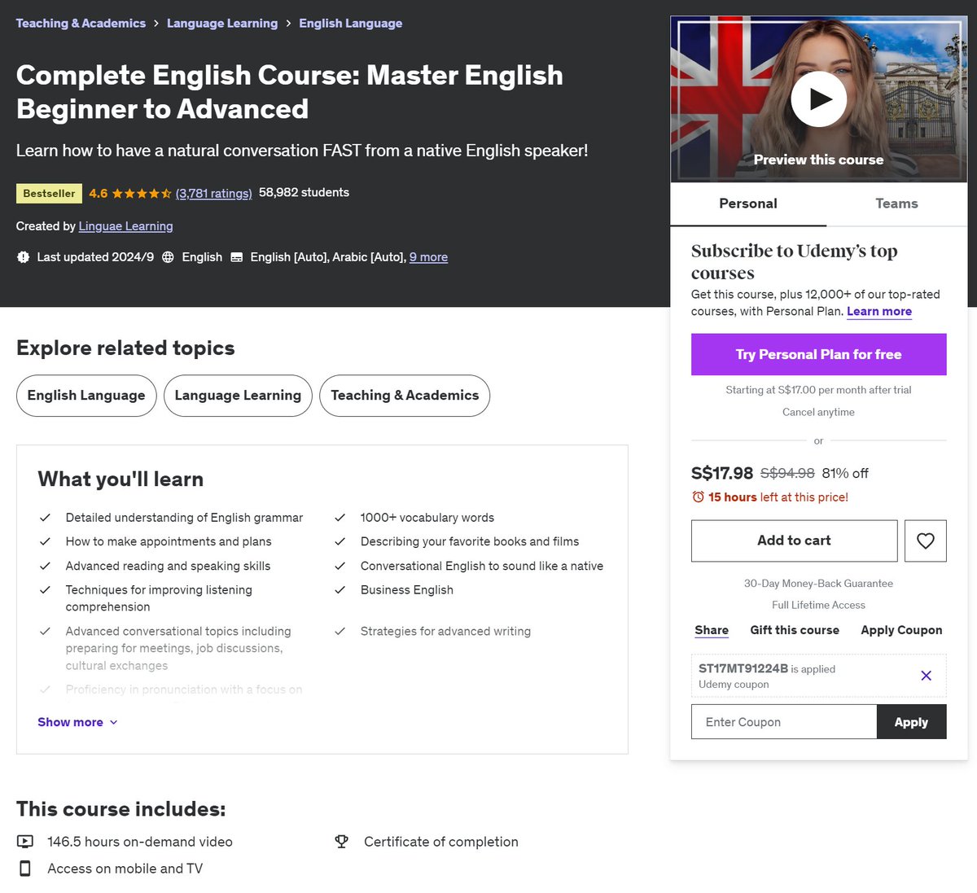Open Language Learning breadcrumb link
977x893 pixels.
[222, 24]
